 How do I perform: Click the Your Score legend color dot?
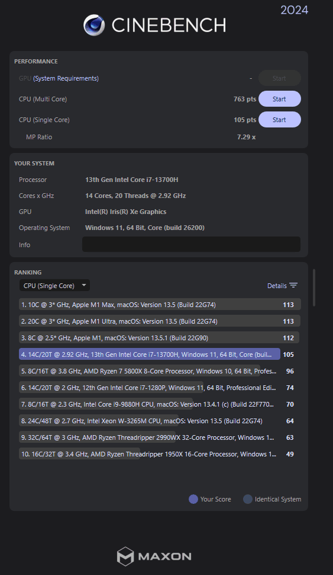coord(193,499)
